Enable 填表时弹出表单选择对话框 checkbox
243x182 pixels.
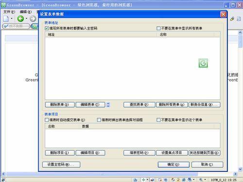pos(99,120)
